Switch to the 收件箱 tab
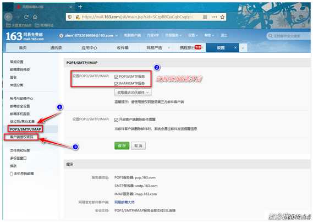 tap(123, 48)
